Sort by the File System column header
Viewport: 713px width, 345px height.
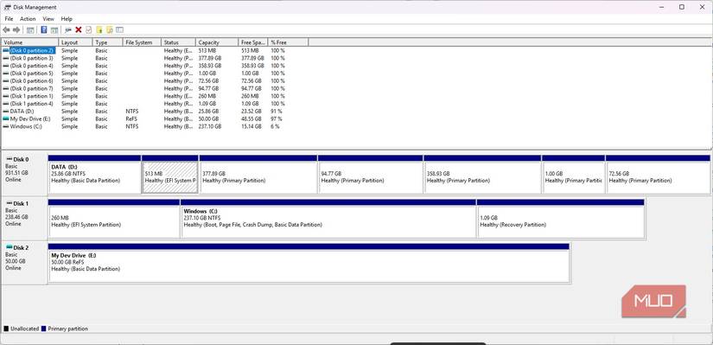click(x=143, y=42)
